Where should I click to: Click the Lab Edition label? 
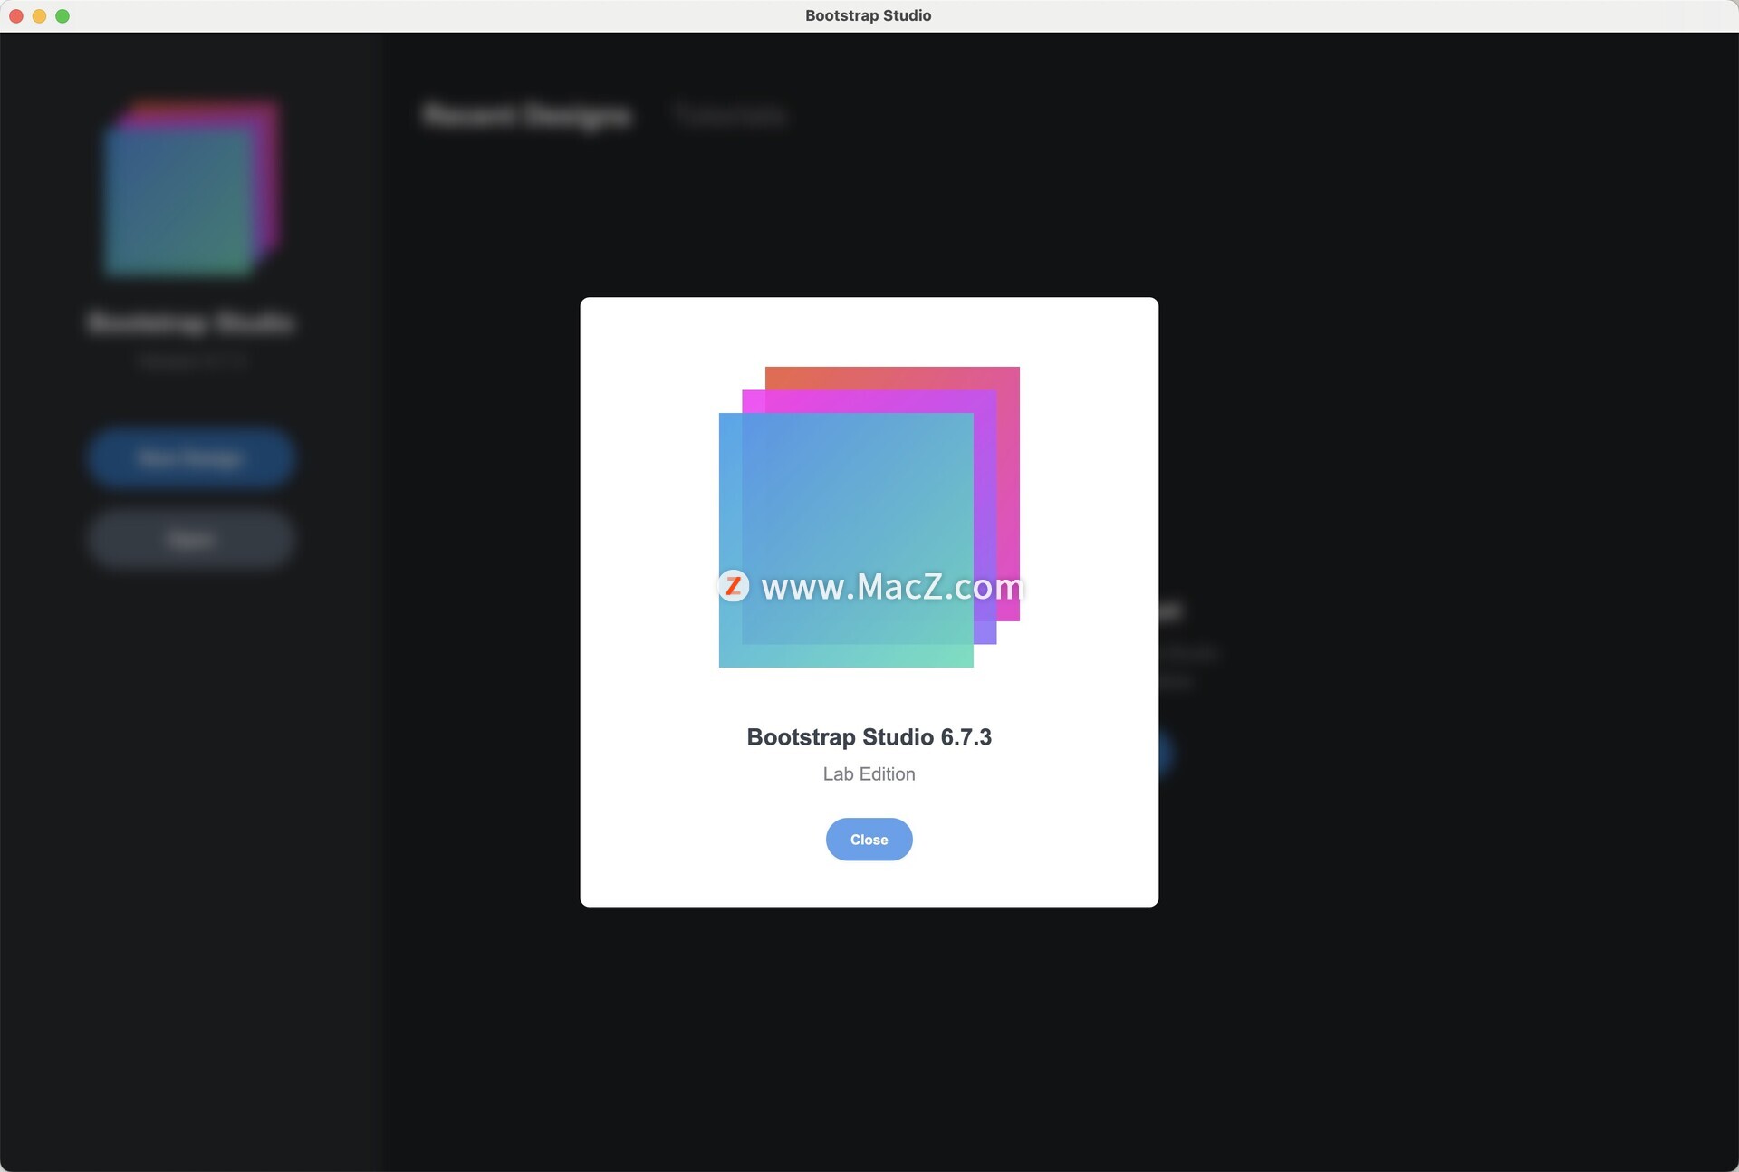point(869,774)
